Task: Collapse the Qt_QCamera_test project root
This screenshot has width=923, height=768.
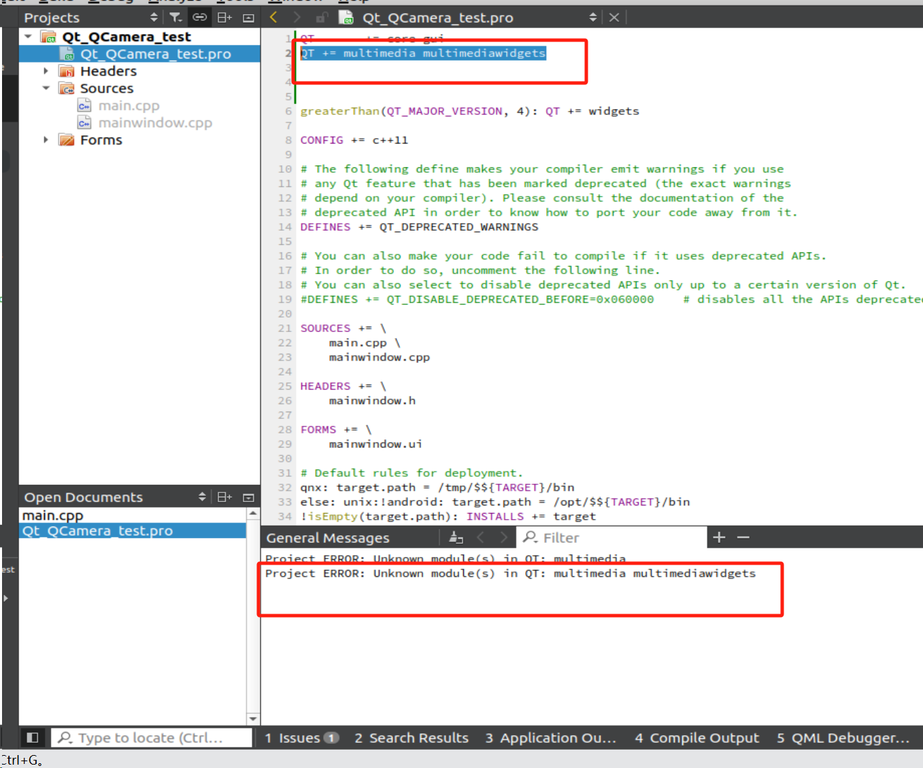Action: [x=28, y=36]
